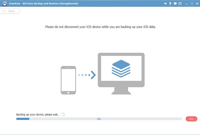Click the computer monitor backup illustration
200x135 pixels.
[x=121, y=74]
